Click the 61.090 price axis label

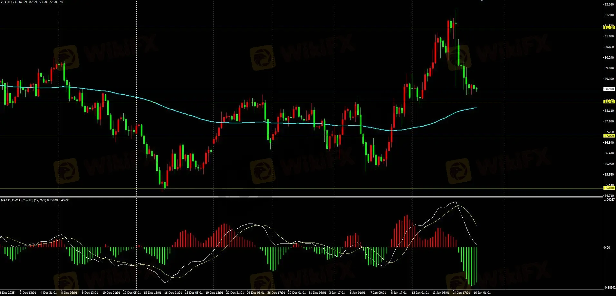[609, 36]
